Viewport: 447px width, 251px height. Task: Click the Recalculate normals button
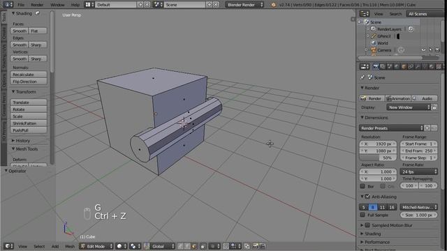coord(29,75)
